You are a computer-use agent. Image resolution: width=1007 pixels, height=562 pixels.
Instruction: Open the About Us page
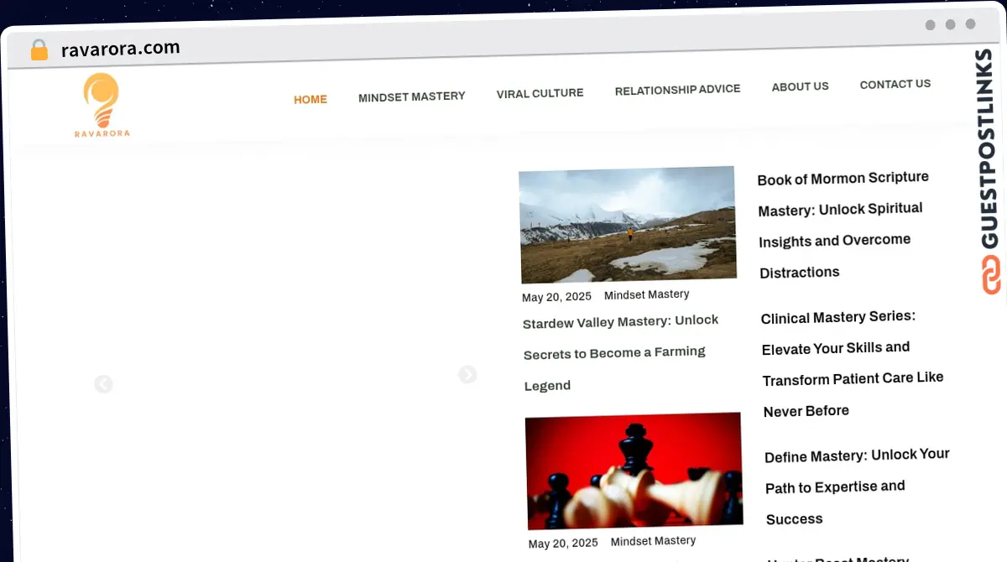[800, 86]
